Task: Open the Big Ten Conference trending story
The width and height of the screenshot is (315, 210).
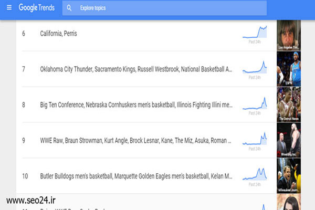Action: 136,104
